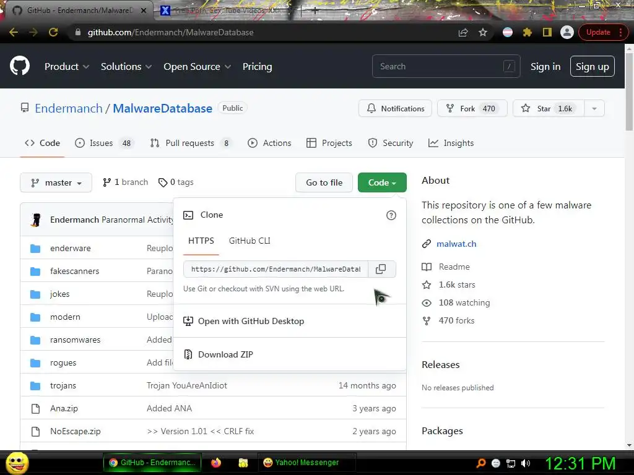Fork the repository with Fork button
This screenshot has height=475, width=634.
click(472, 108)
